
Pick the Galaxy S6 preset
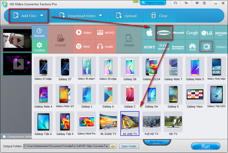130,69
